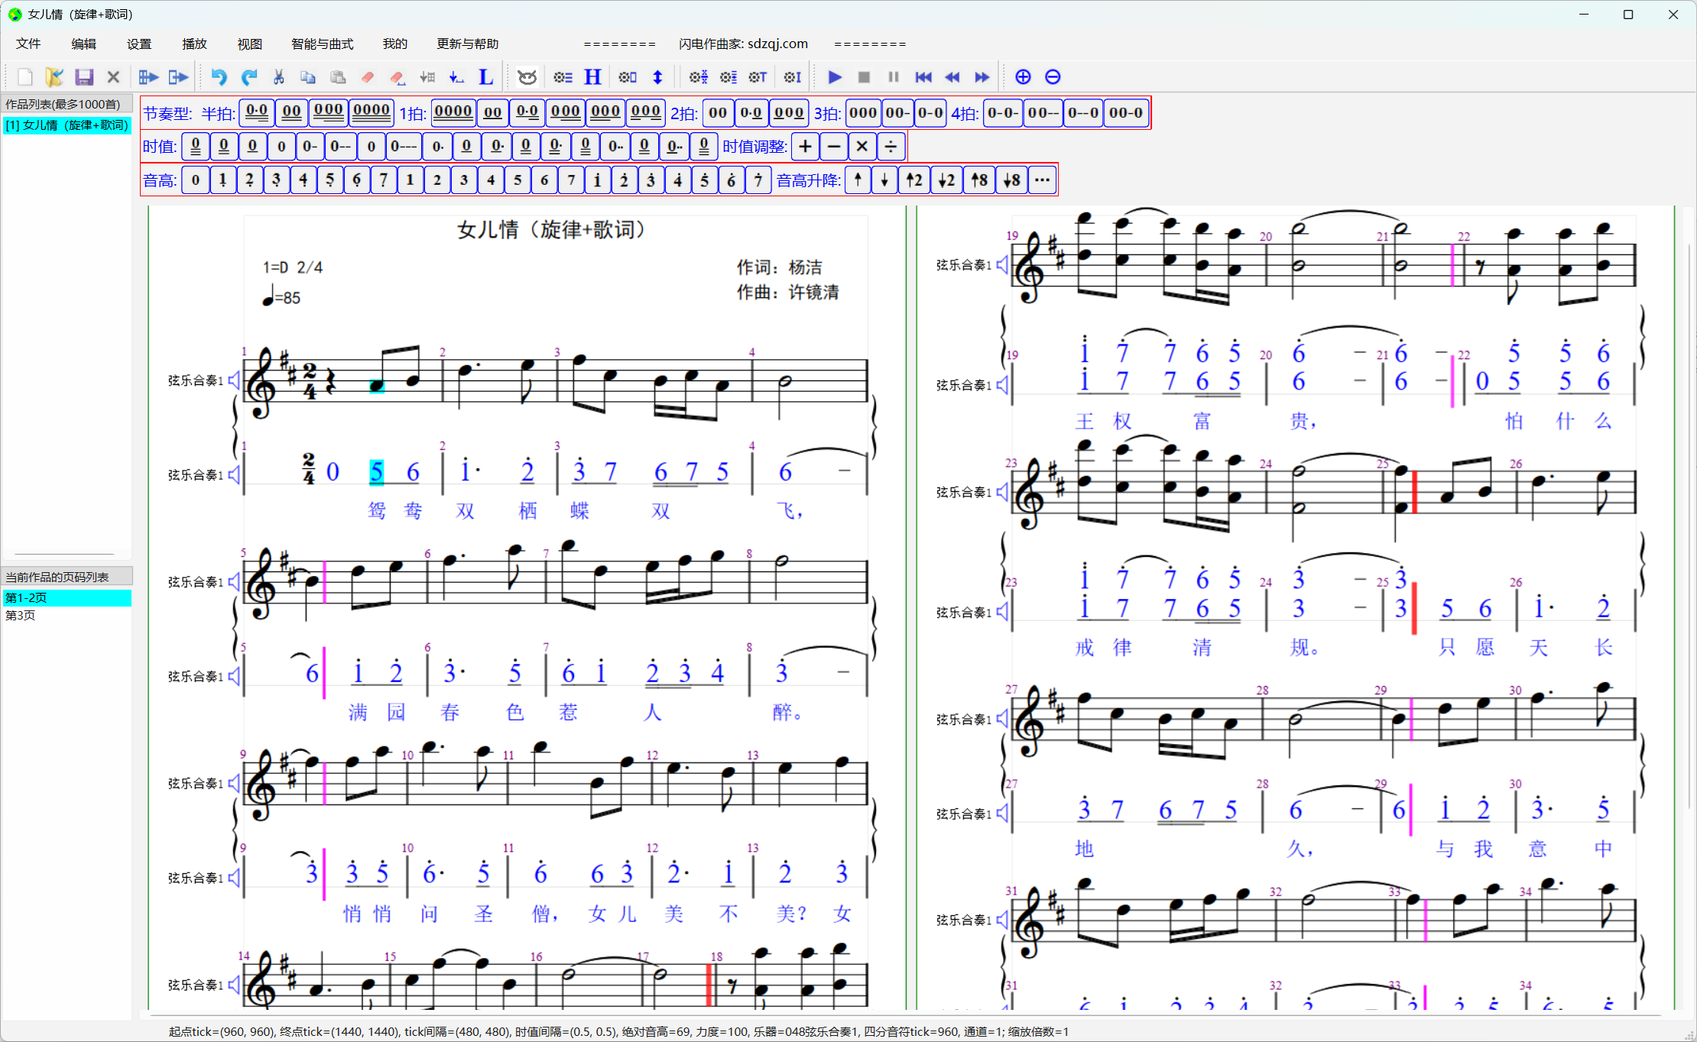This screenshot has width=1697, height=1042.
Task: Mute the five-line staff starting at measure 1
Action: (234, 380)
